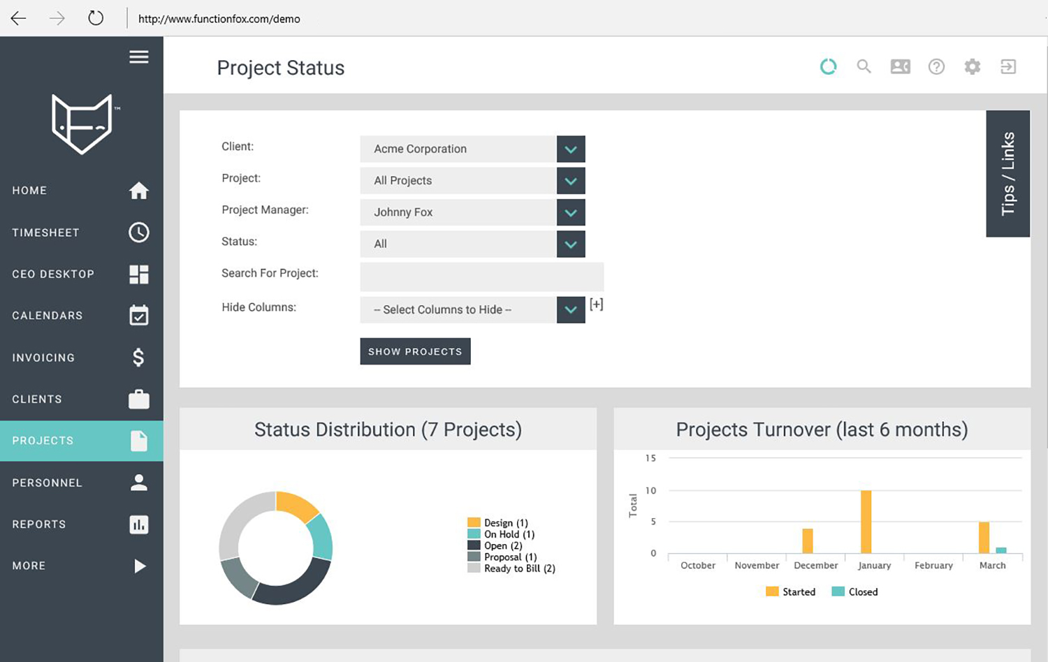The image size is (1048, 662).
Task: Click the contact card icon in header
Action: coord(900,66)
